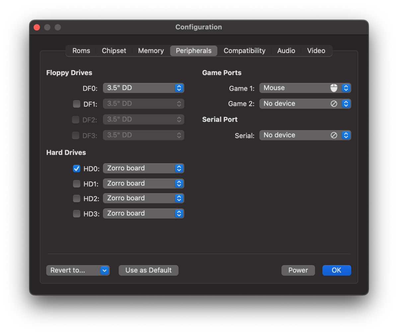Click the no-device icon in Game 2
The image size is (398, 334).
point(334,104)
